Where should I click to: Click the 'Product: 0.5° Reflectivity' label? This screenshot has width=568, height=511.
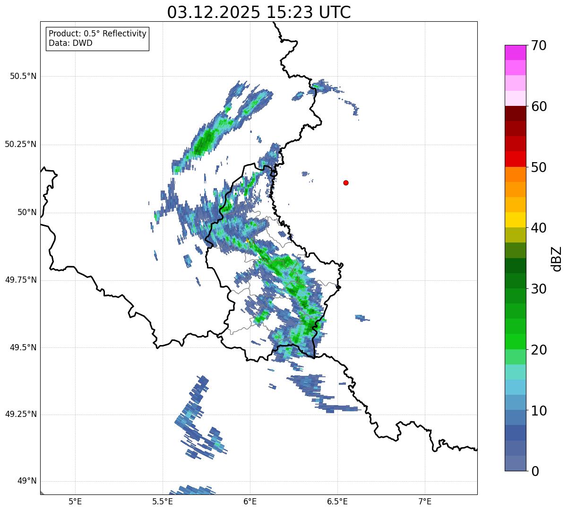point(97,34)
